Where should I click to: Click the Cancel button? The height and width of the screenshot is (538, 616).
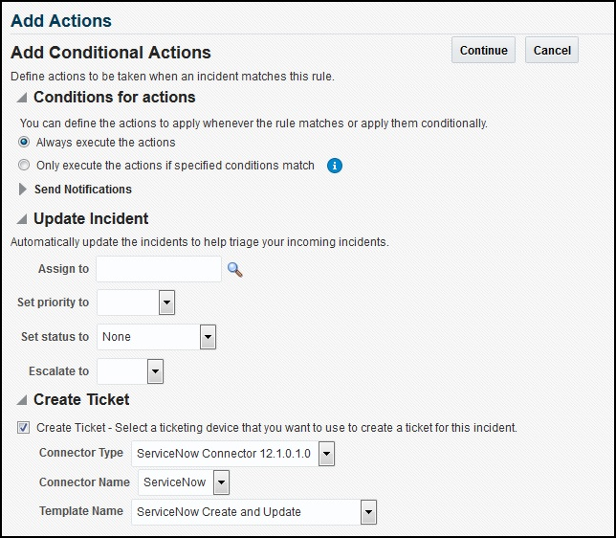[552, 50]
